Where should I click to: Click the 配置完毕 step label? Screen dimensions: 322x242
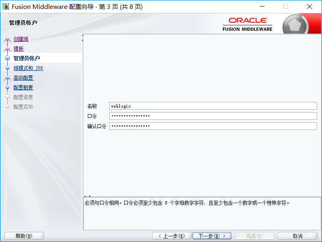coord(23,107)
